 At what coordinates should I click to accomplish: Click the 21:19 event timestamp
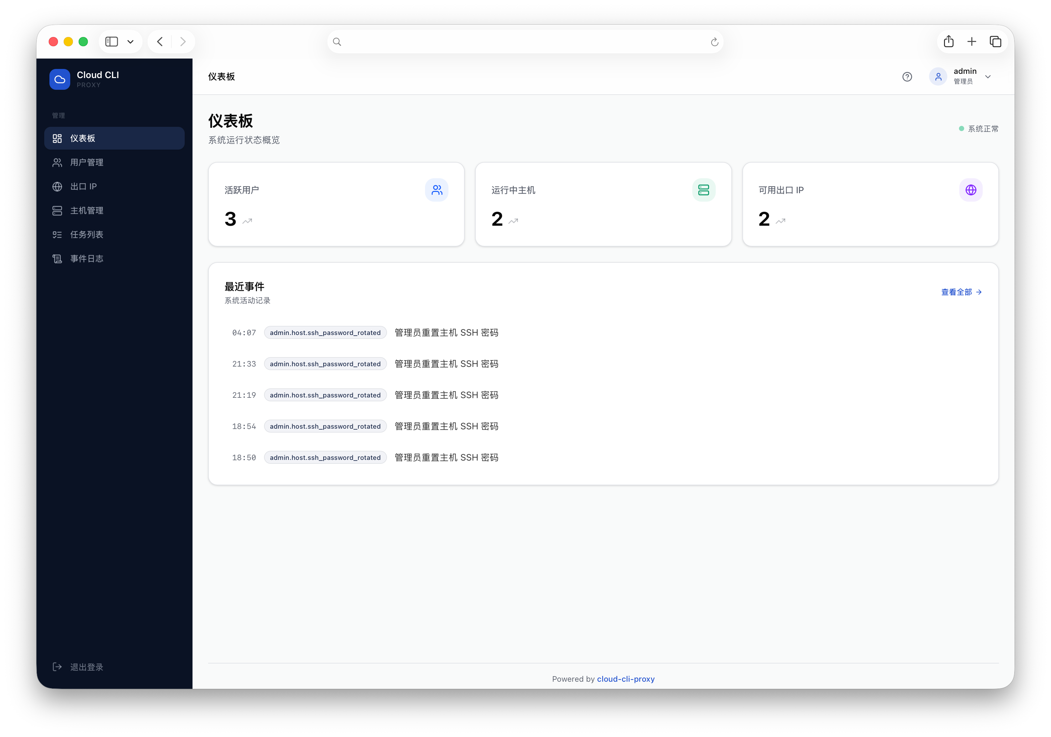[244, 395]
